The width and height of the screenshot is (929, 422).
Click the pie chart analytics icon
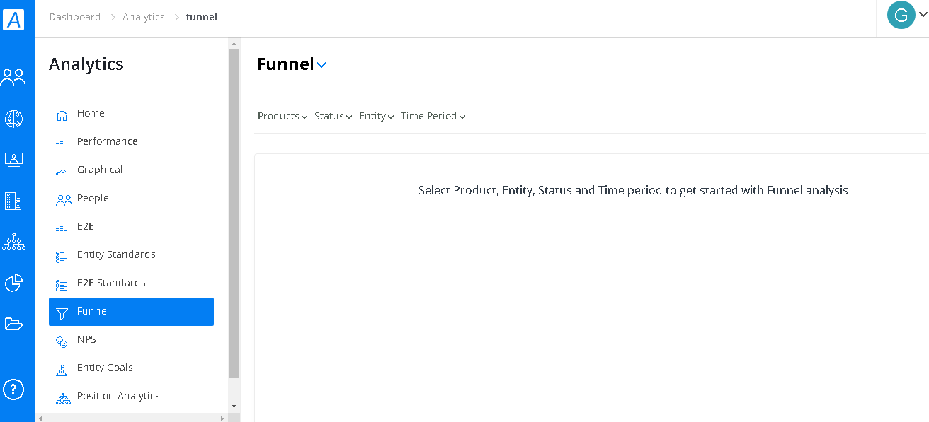[x=13, y=283]
